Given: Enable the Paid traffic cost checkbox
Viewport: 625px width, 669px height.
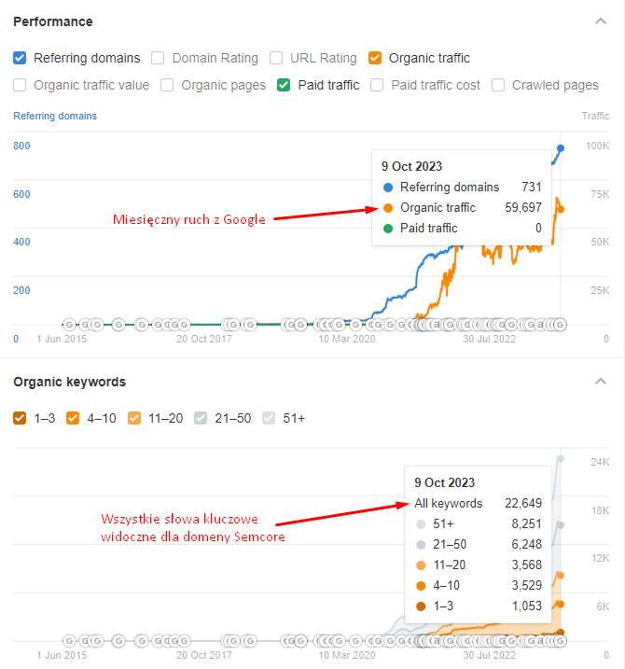Looking at the screenshot, I should pos(377,85).
